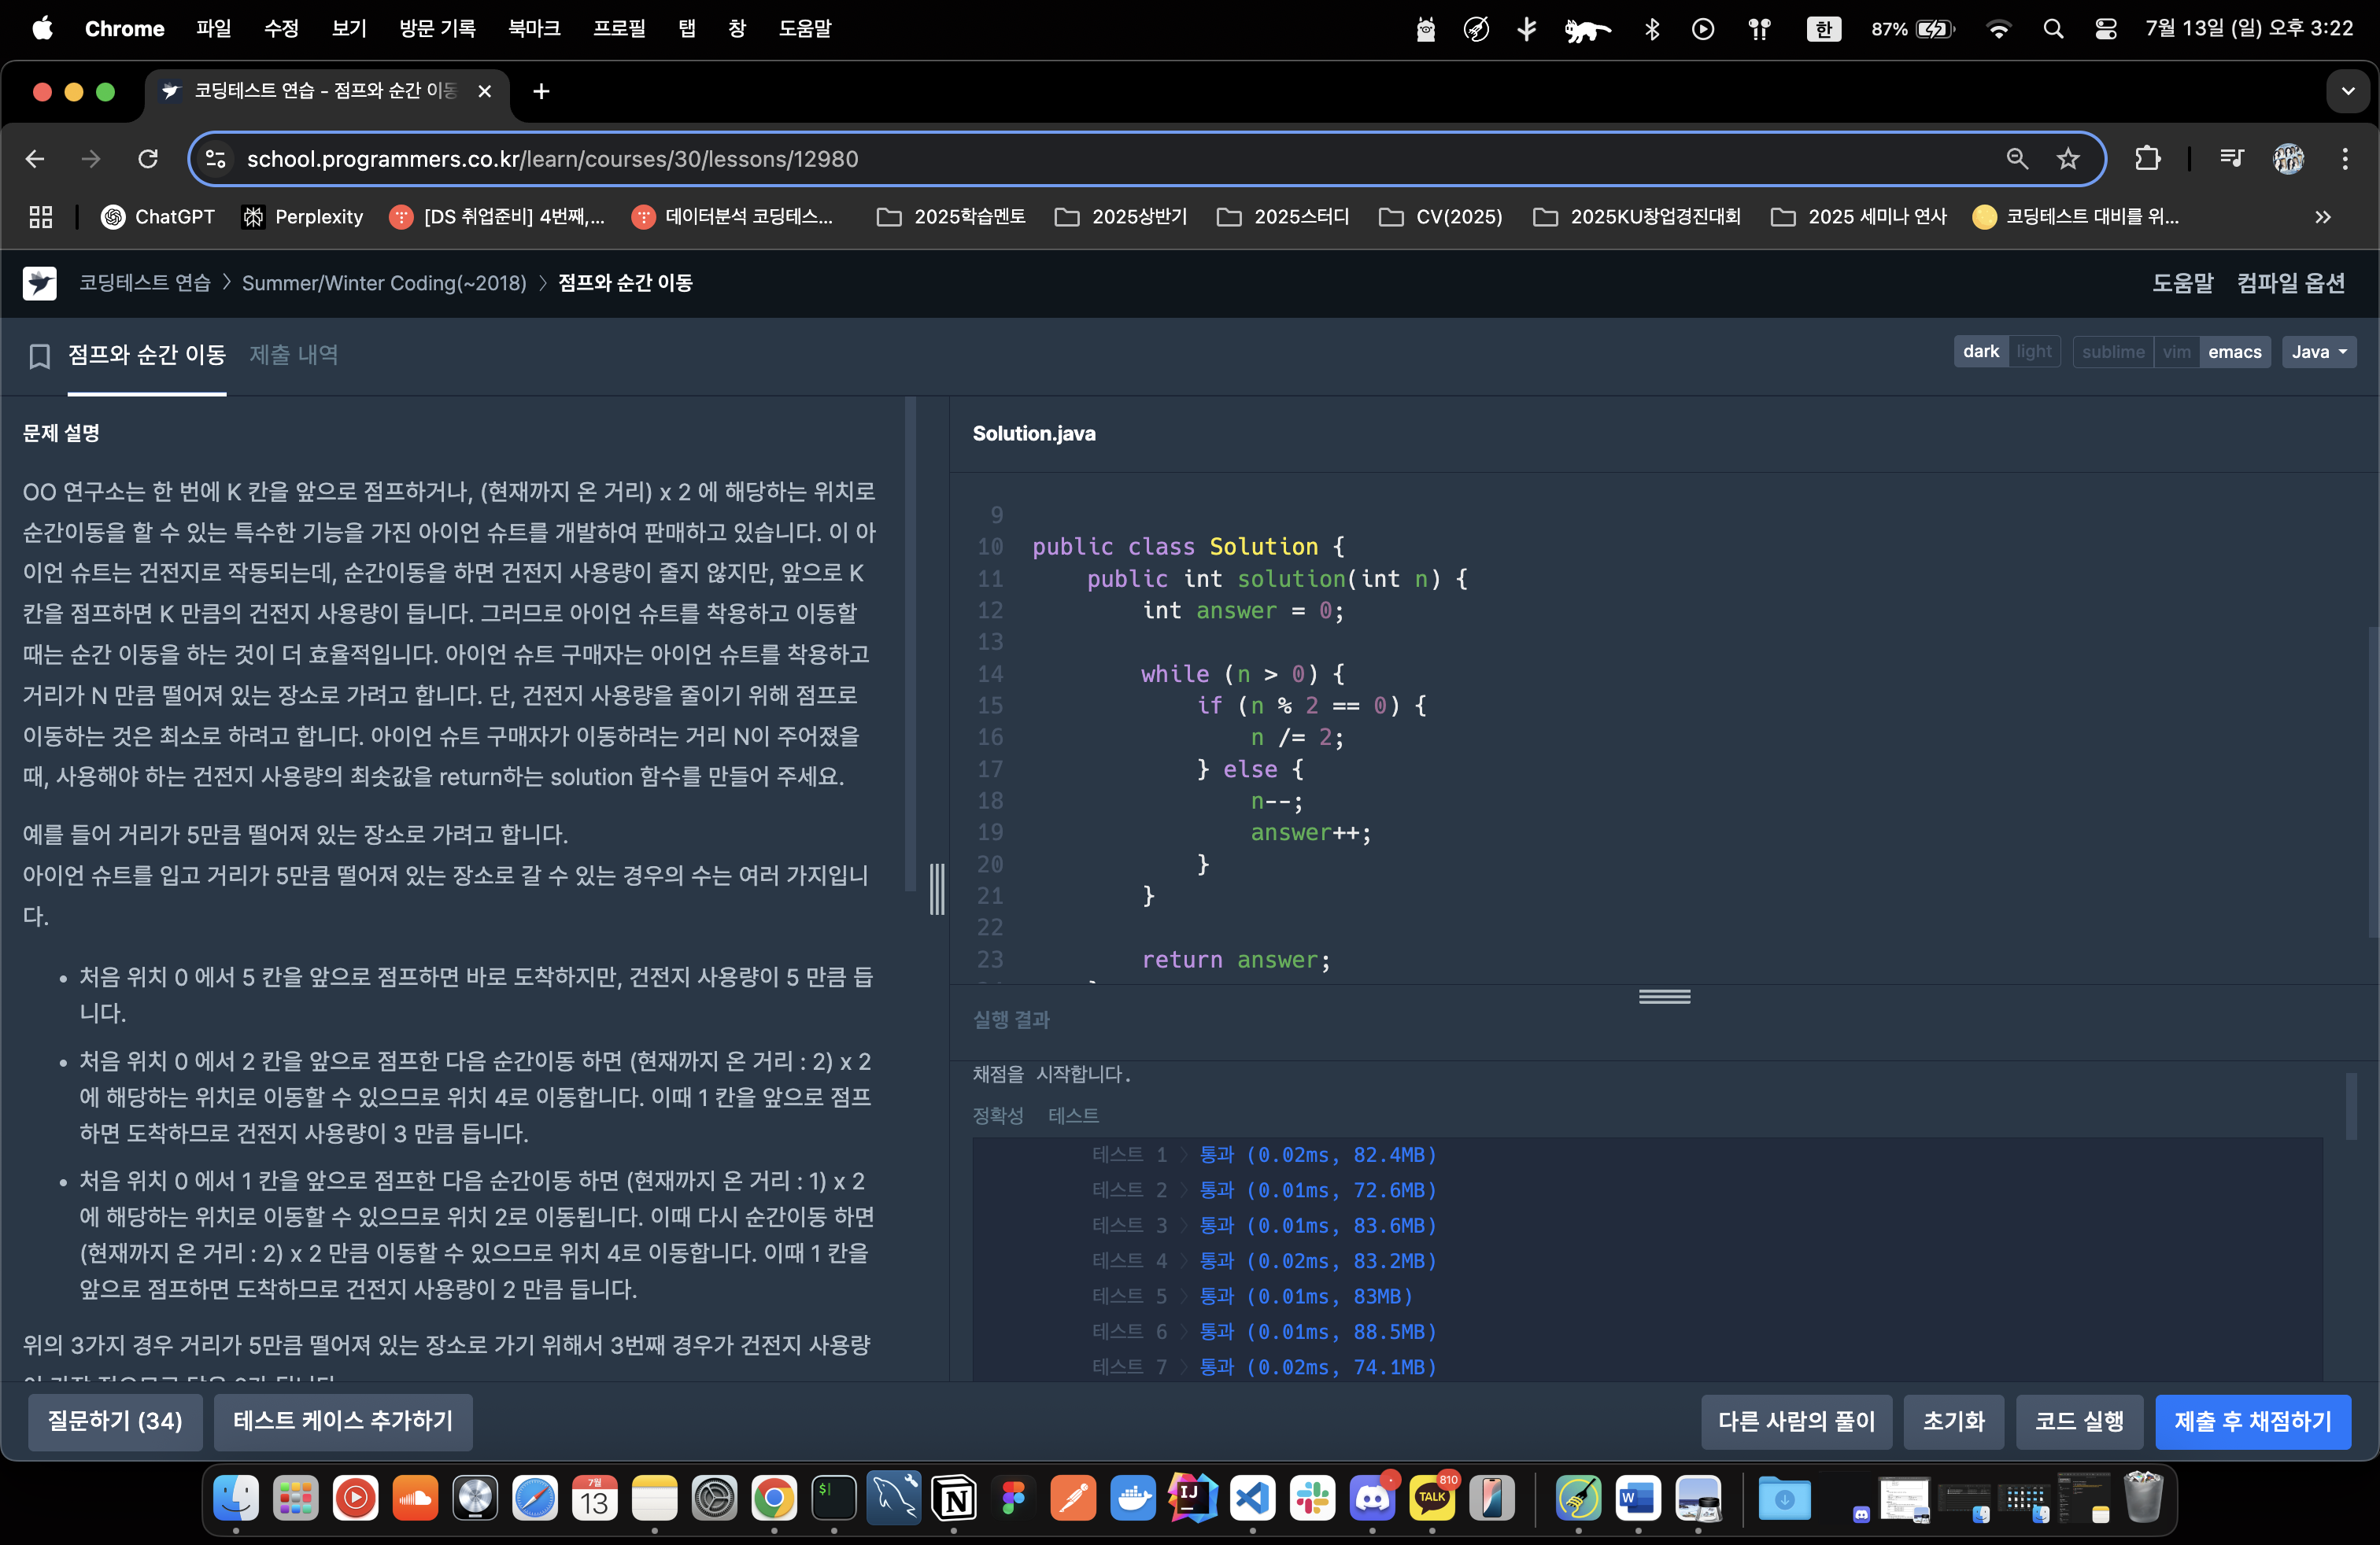
Task: Click the browser forward arrow
Action: [x=91, y=159]
